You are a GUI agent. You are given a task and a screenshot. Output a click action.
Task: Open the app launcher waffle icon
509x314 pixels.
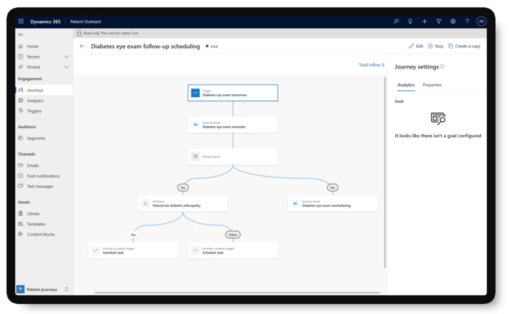(x=21, y=21)
